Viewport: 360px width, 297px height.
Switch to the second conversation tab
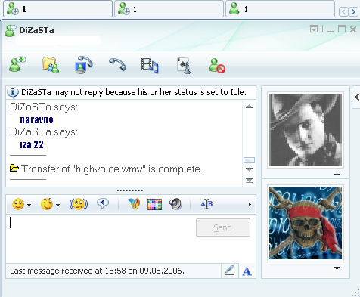(x=169, y=9)
